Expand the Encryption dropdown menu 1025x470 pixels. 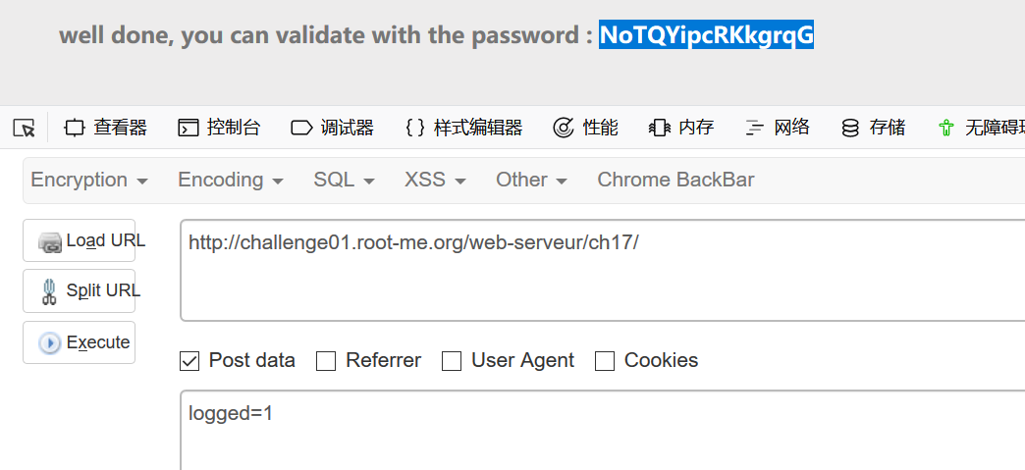pos(89,180)
